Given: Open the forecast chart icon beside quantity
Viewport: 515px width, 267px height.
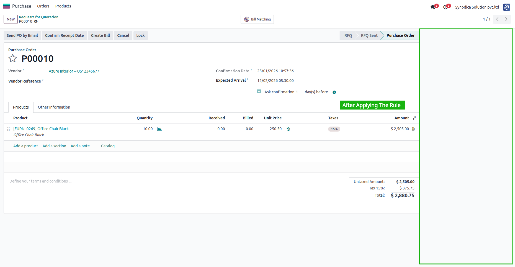Looking at the screenshot, I should [x=159, y=129].
